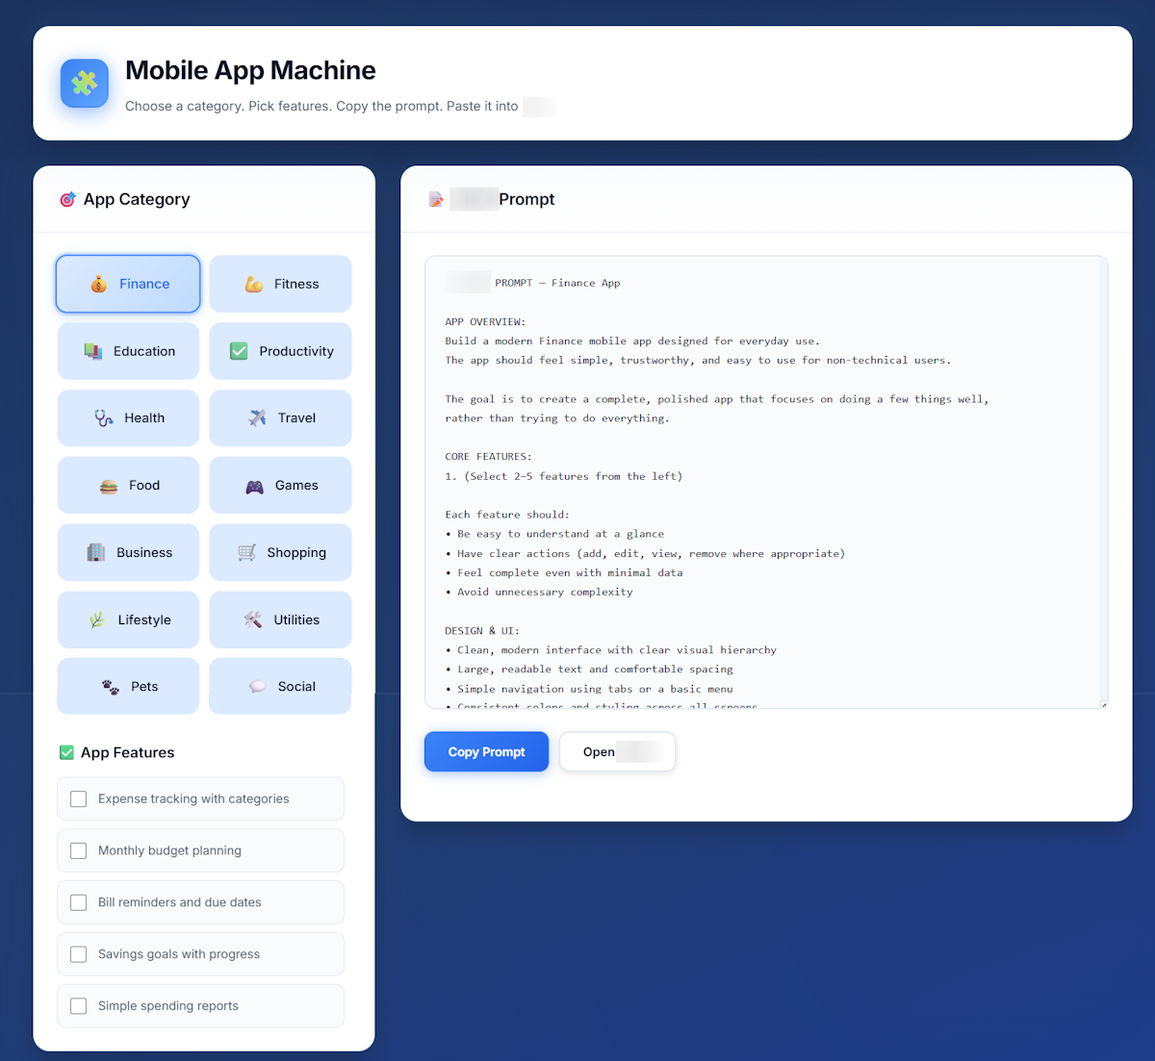This screenshot has height=1061, width=1155.
Task: Enable Expense tracking with categories
Action: click(x=79, y=798)
